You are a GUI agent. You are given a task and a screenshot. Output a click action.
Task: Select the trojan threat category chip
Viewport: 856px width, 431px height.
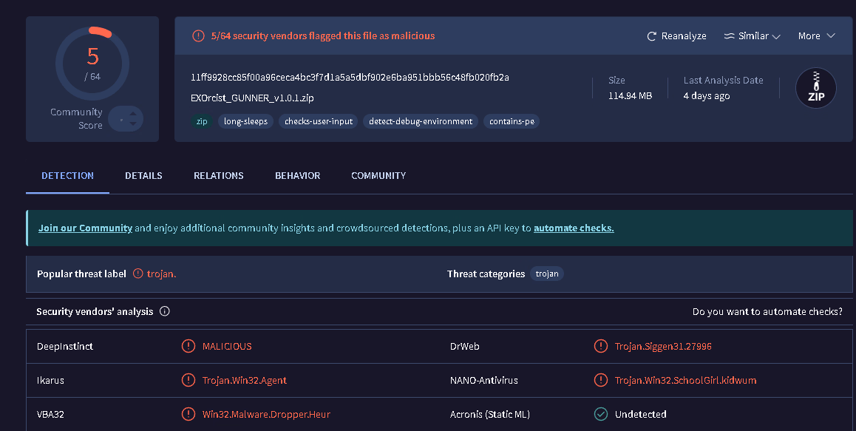point(547,274)
